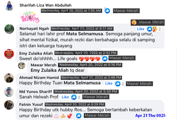The width and height of the screenshot is (177, 122).
Task: Open reactions count on Norhayati Ngah's comment
Action: (154, 29)
